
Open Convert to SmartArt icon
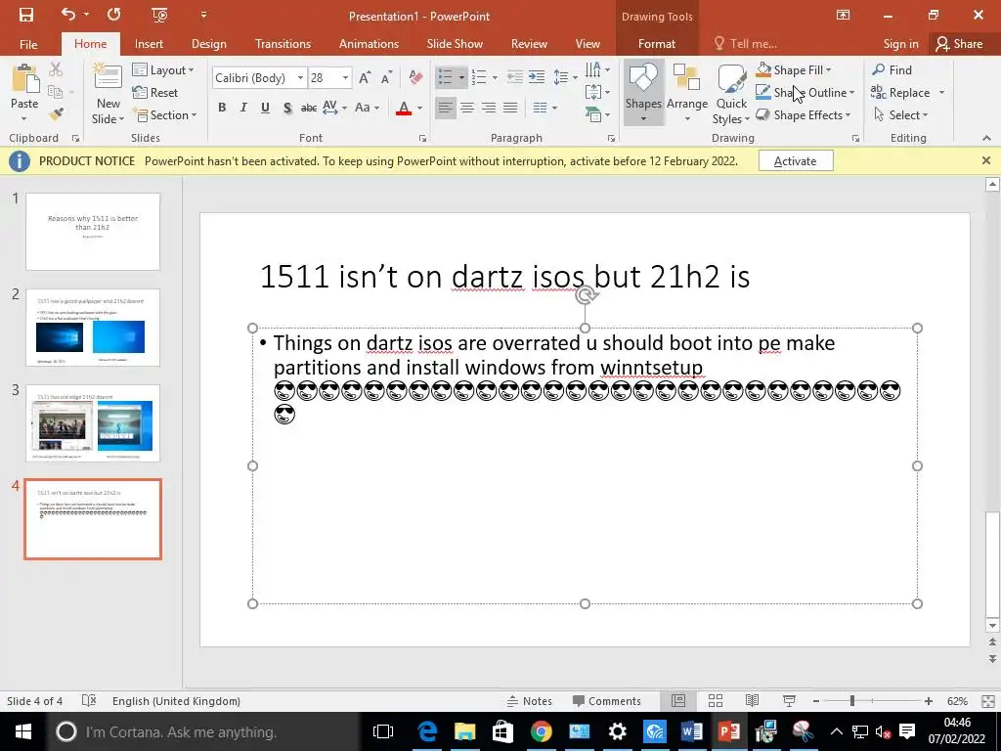pos(596,115)
